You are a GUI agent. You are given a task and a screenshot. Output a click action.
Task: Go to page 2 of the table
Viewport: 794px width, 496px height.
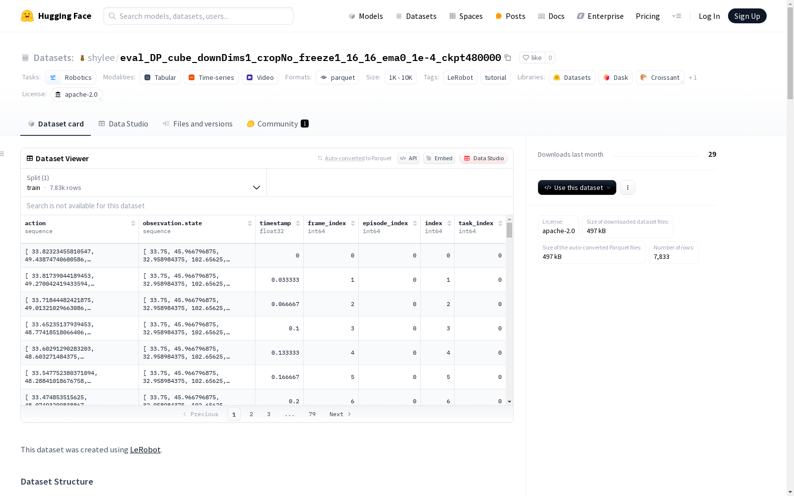coord(252,414)
